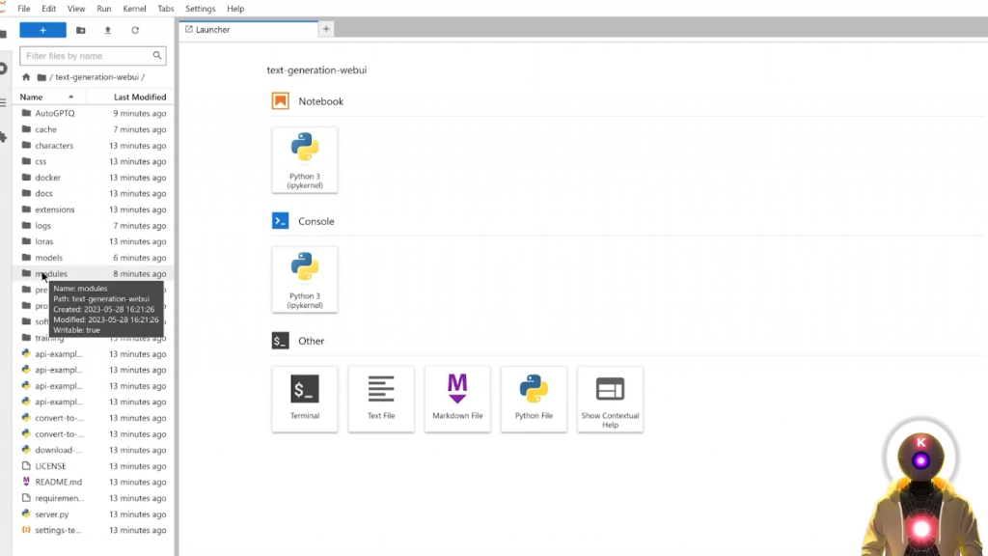The image size is (988, 556).
Task: Select the logs folder
Action: [x=92, y=226]
